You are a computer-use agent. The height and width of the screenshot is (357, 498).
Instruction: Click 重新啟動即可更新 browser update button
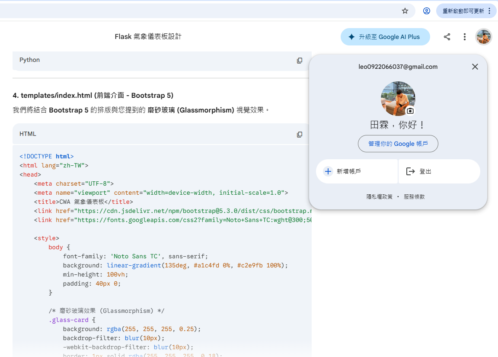[x=463, y=11]
